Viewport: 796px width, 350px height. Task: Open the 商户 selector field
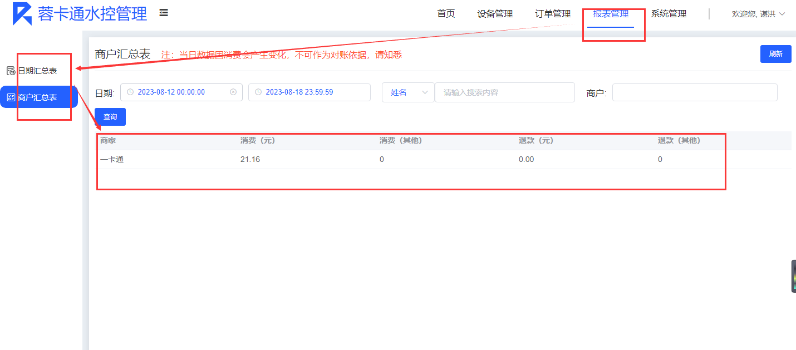pyautogui.click(x=694, y=92)
